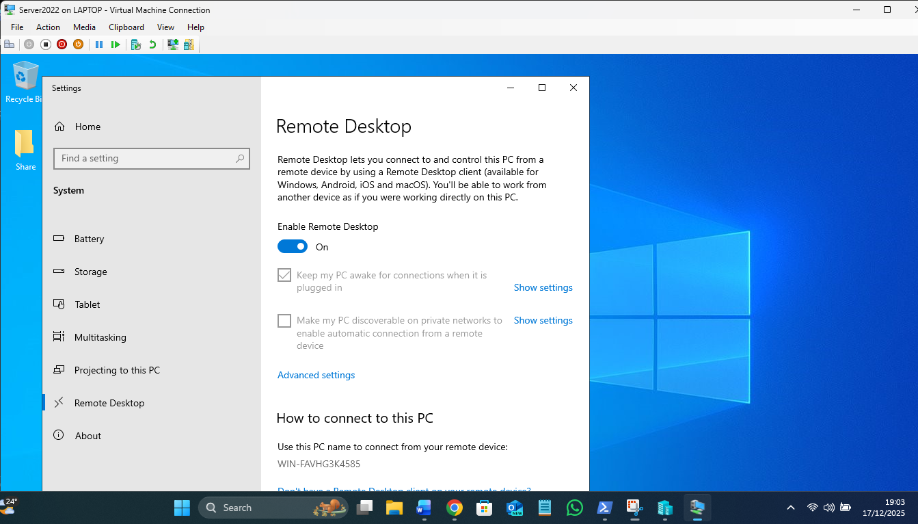Click Show settings beside the discoverable option

pyautogui.click(x=543, y=320)
